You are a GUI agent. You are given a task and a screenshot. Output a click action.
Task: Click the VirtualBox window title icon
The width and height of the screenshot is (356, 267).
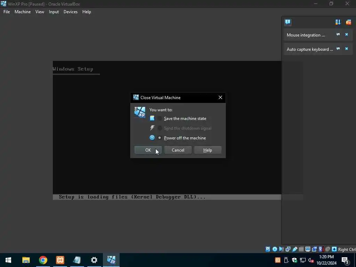tap(3, 3)
